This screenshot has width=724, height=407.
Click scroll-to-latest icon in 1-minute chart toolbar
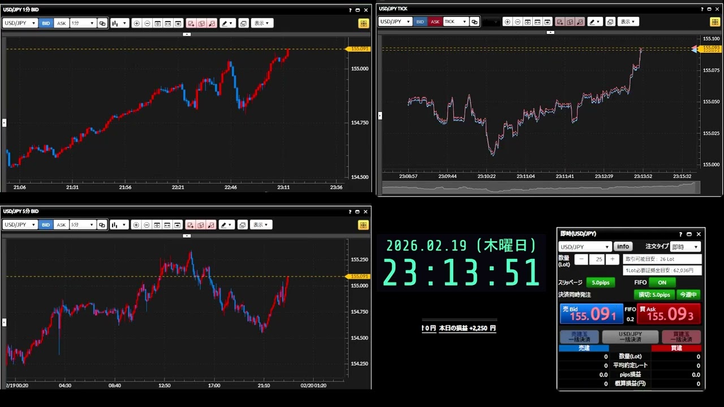click(178, 23)
